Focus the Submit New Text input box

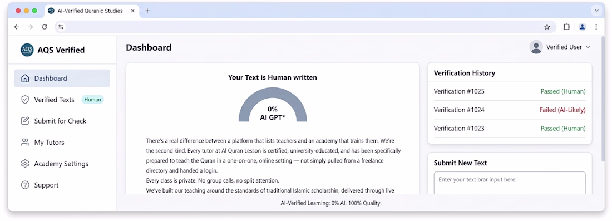click(509, 183)
